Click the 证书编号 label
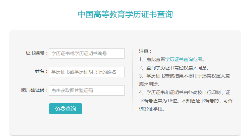 [x=37, y=53]
